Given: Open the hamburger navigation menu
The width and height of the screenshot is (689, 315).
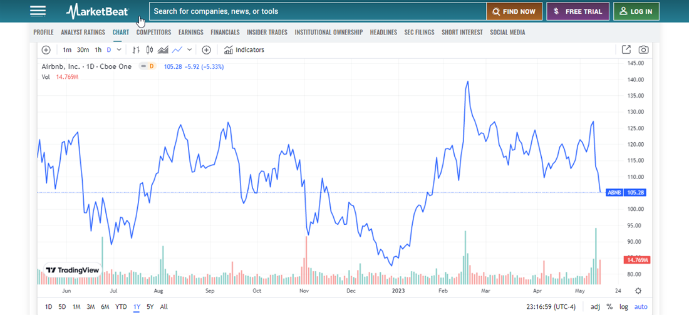Looking at the screenshot, I should [x=38, y=11].
